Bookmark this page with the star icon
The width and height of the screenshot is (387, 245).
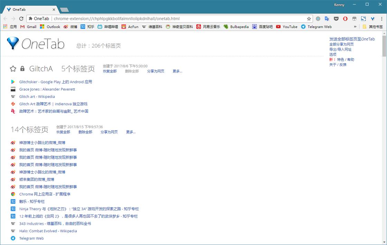point(309,19)
